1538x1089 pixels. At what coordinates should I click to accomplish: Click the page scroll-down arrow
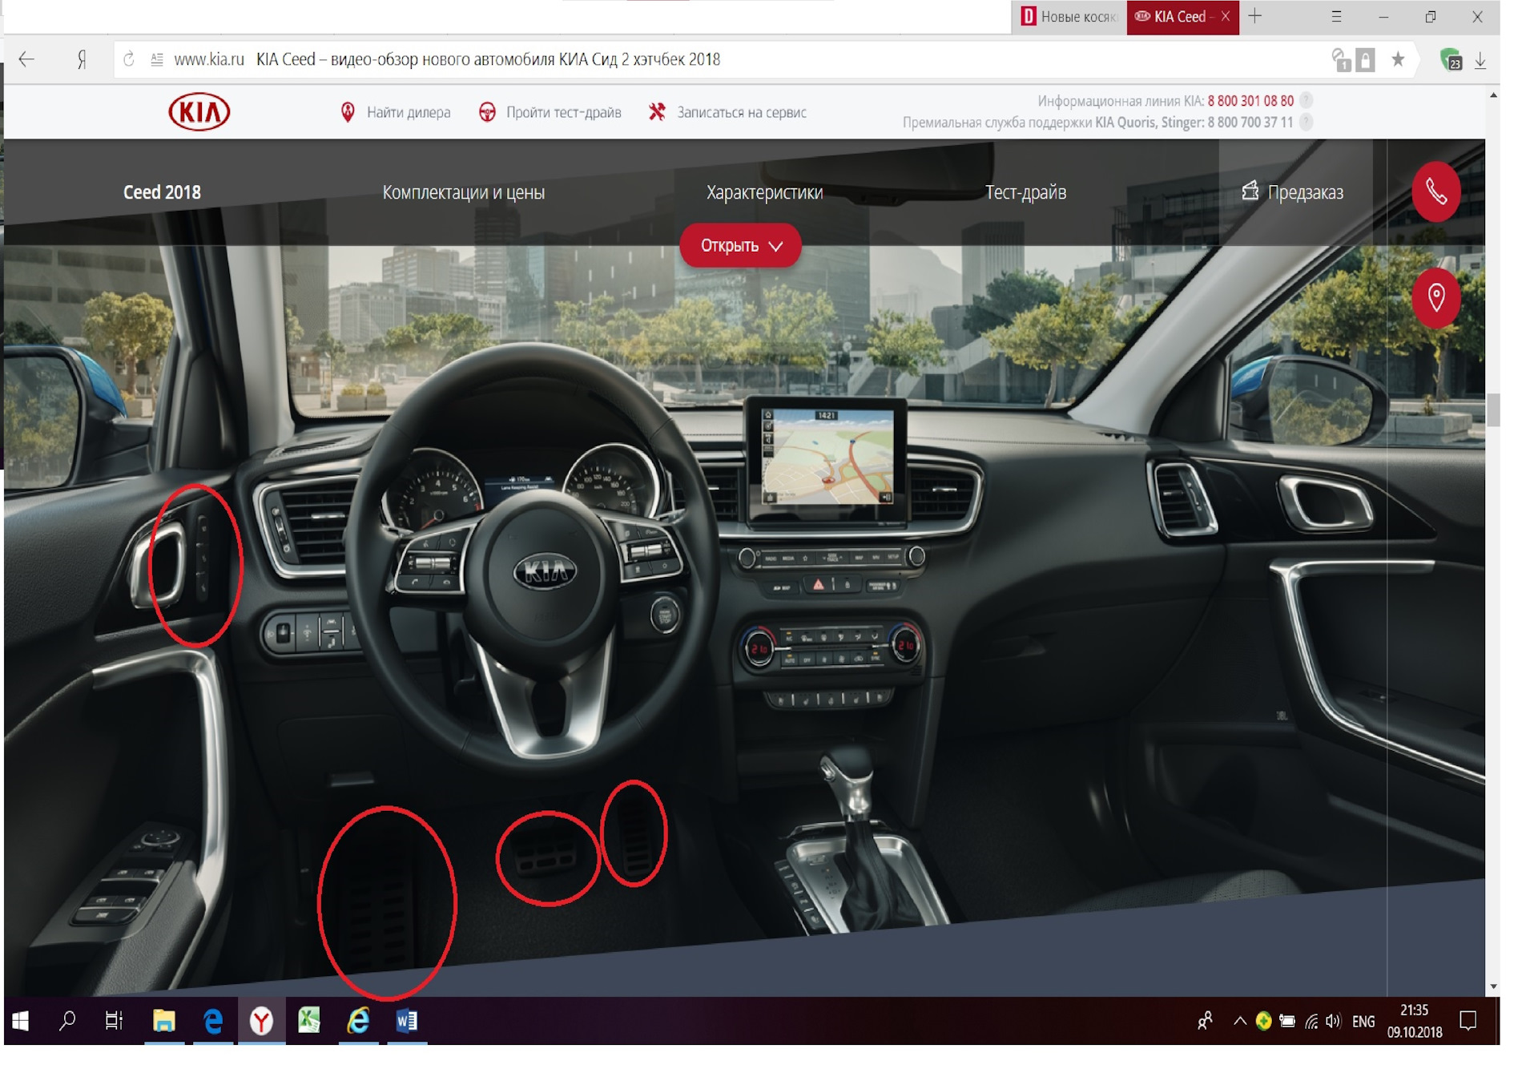click(x=1493, y=987)
